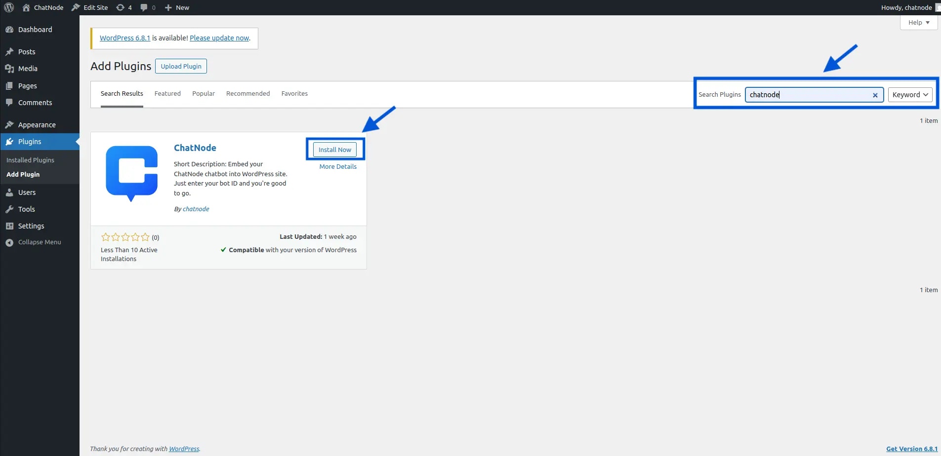Open Comments in the sidebar
Image resolution: width=941 pixels, height=456 pixels.
(40, 103)
